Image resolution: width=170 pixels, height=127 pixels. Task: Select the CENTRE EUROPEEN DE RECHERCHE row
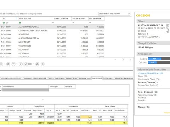[x=52, y=31]
